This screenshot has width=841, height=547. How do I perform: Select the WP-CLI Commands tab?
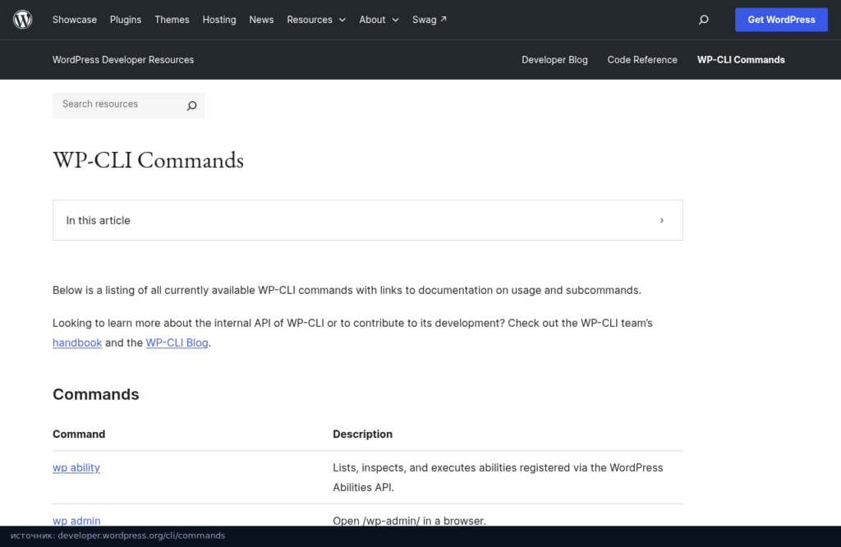point(741,59)
